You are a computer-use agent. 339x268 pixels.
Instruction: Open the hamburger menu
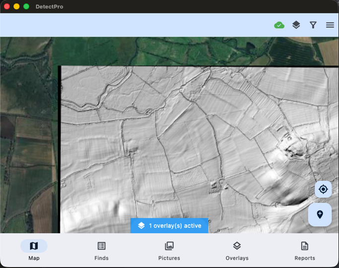tap(330, 25)
